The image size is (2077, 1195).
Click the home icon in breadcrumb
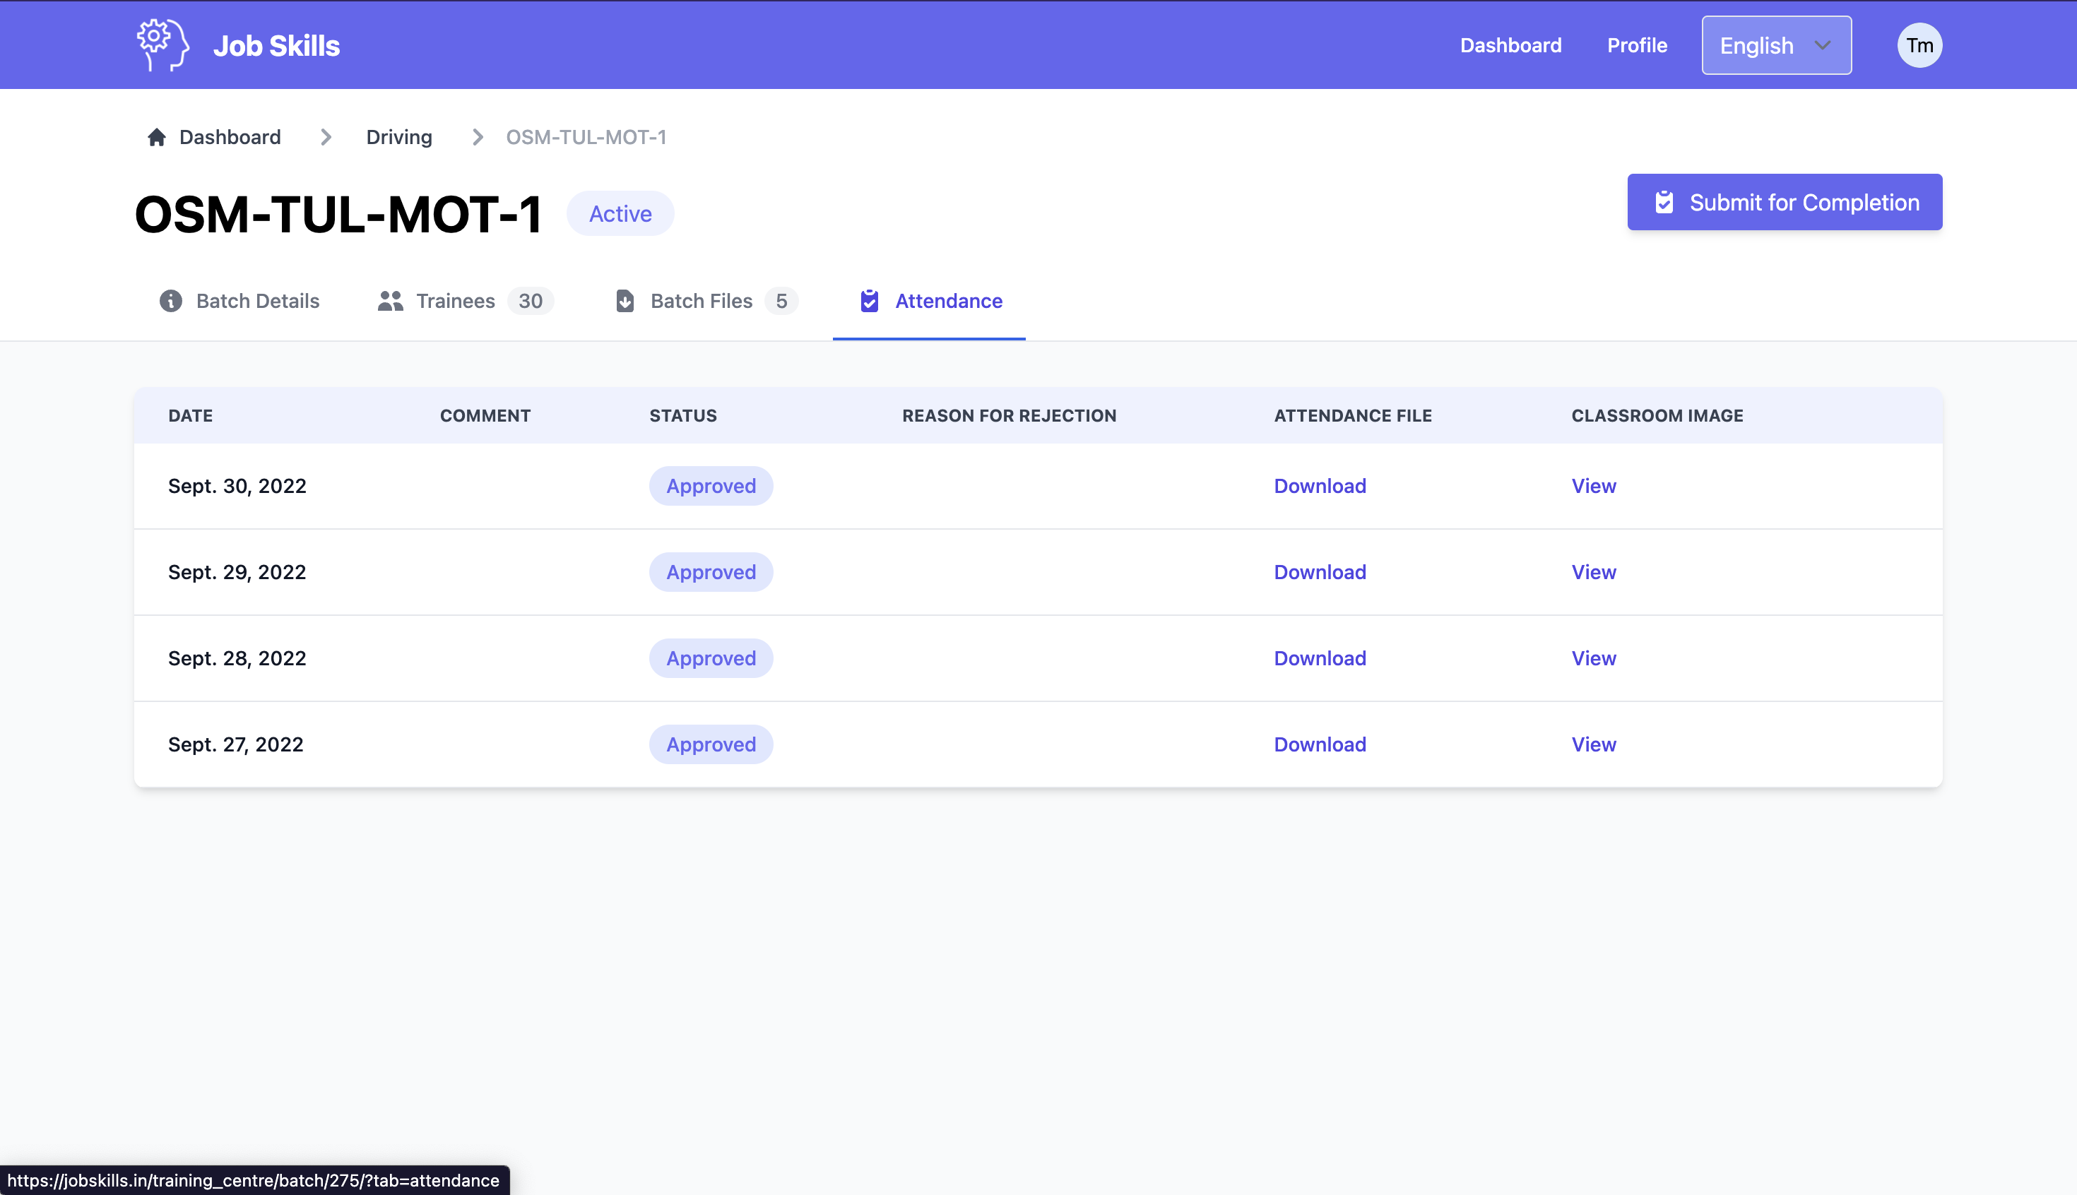157,137
